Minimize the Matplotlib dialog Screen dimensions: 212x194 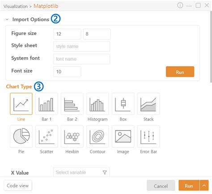189,6
